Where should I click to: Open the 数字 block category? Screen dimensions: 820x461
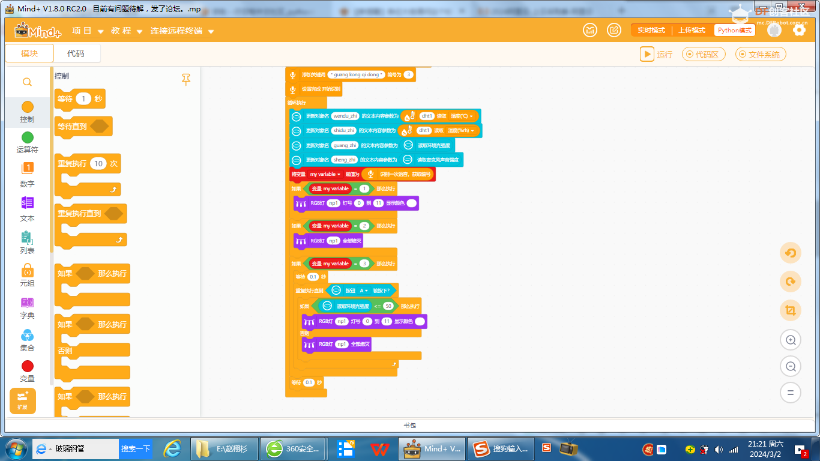click(x=27, y=175)
